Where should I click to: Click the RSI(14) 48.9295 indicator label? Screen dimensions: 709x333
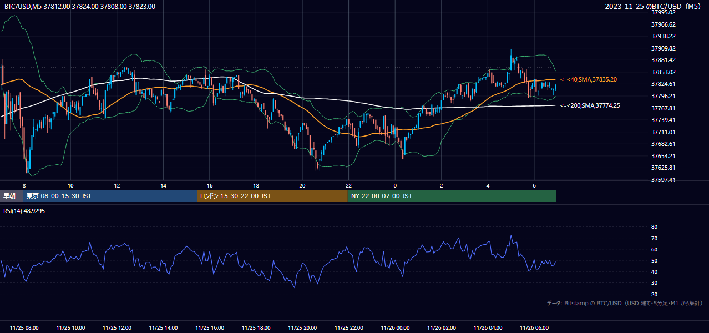tap(24, 211)
